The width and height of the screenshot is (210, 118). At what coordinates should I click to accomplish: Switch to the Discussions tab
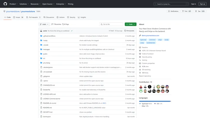point(49,17)
